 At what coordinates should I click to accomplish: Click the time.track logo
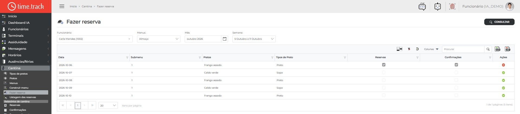click(26, 6)
